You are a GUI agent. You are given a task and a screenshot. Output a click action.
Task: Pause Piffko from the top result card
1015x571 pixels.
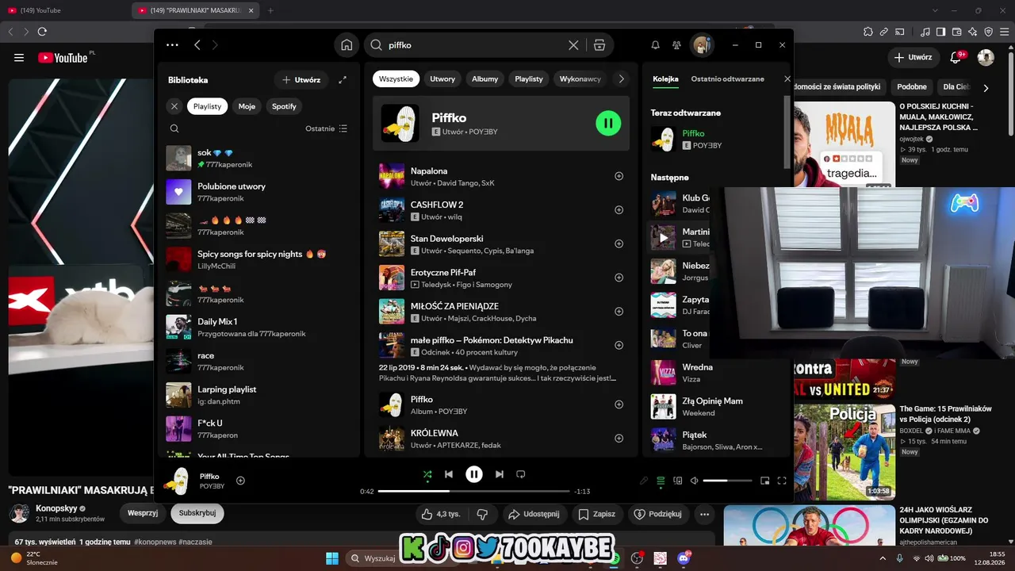coord(608,123)
